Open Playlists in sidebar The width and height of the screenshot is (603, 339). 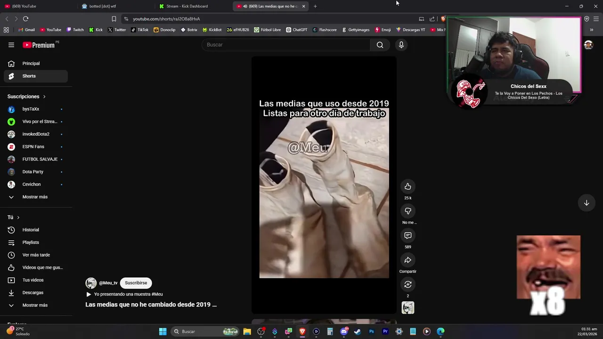(36, 242)
